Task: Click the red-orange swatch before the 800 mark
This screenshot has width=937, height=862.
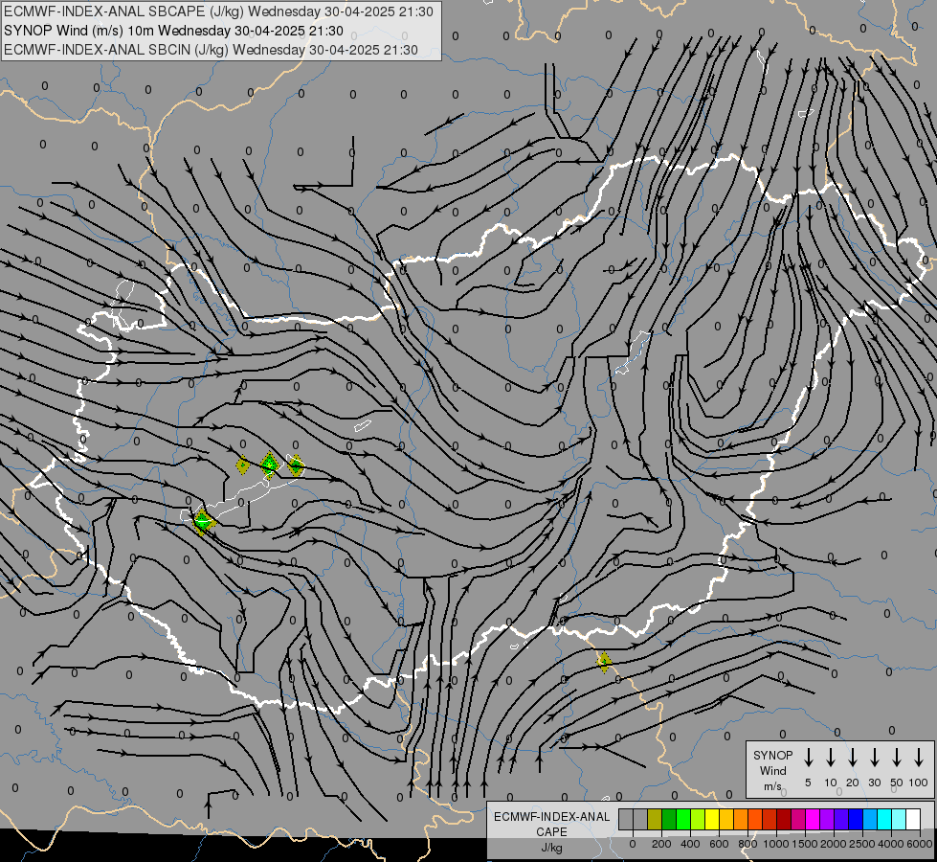Action: pyautogui.click(x=755, y=819)
